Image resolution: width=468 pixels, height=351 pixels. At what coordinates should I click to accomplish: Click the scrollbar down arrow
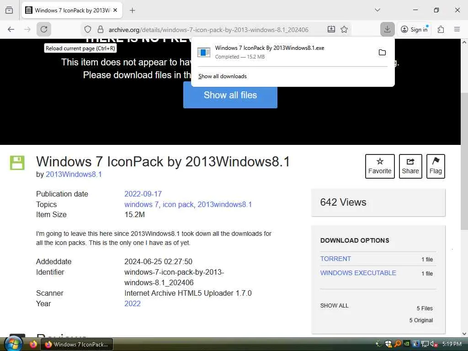pyautogui.click(x=464, y=334)
